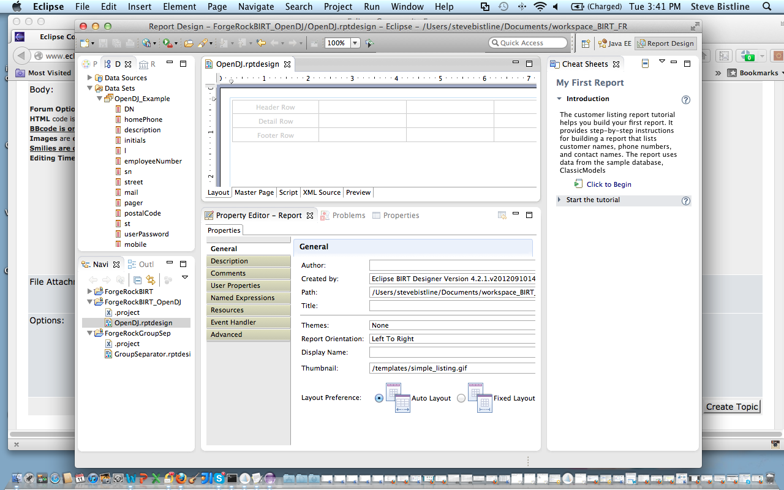This screenshot has width=784, height=490.
Task: Open macOS Spotlight search icon
Action: point(767,7)
